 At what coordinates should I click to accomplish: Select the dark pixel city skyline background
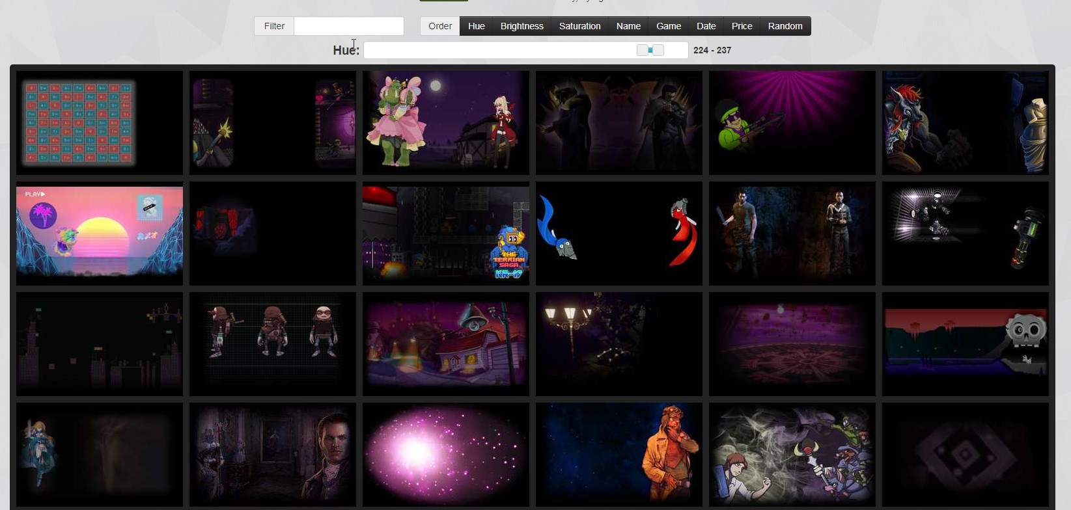coord(100,343)
